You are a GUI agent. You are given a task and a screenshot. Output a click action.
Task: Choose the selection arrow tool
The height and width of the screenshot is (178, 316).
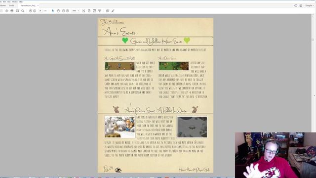[x=53, y=11]
